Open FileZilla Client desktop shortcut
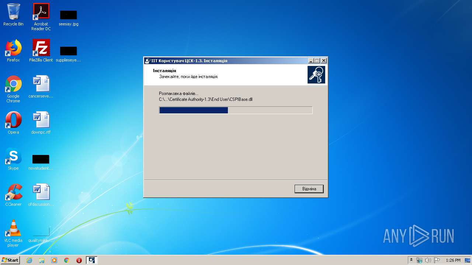This screenshot has width=472, height=265. click(x=41, y=51)
